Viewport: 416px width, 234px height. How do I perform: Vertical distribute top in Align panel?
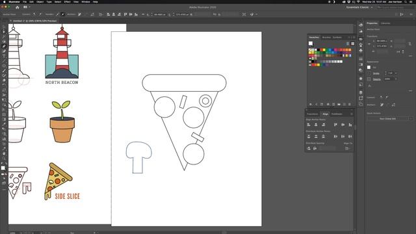[309, 136]
